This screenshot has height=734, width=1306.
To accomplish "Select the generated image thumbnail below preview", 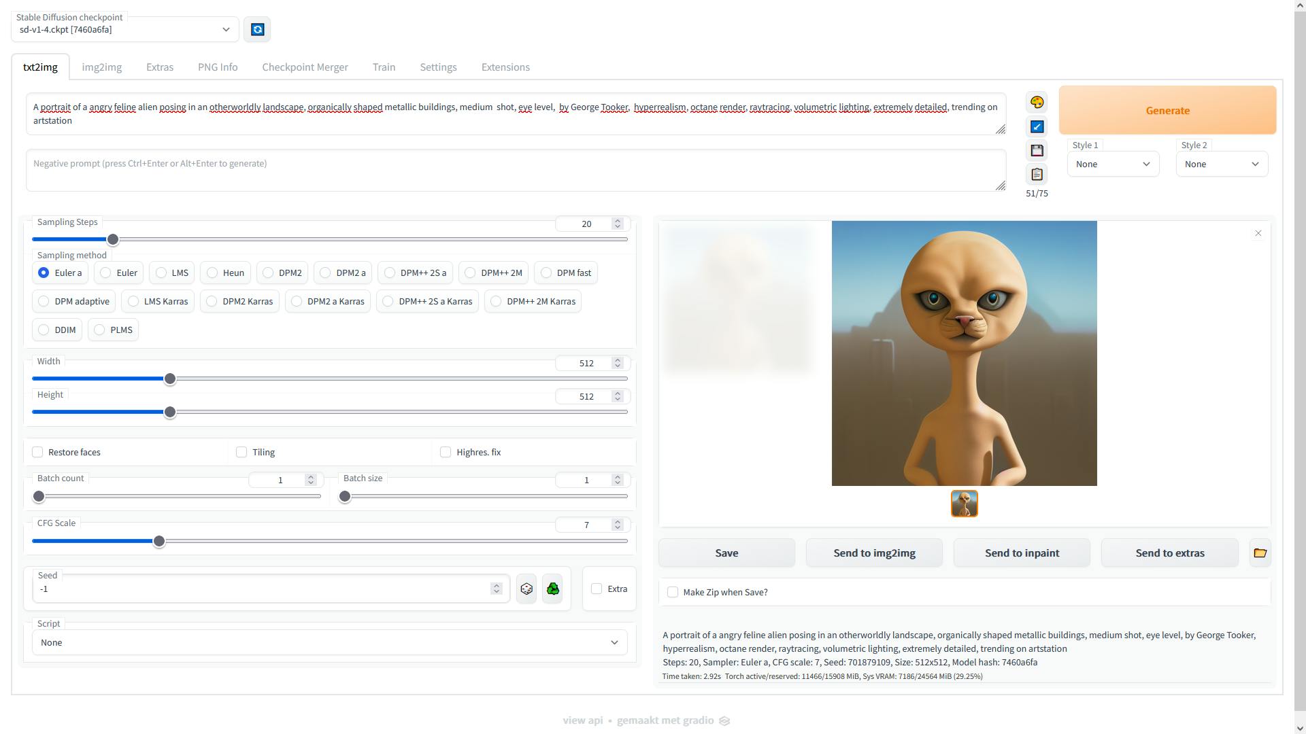I will (964, 504).
